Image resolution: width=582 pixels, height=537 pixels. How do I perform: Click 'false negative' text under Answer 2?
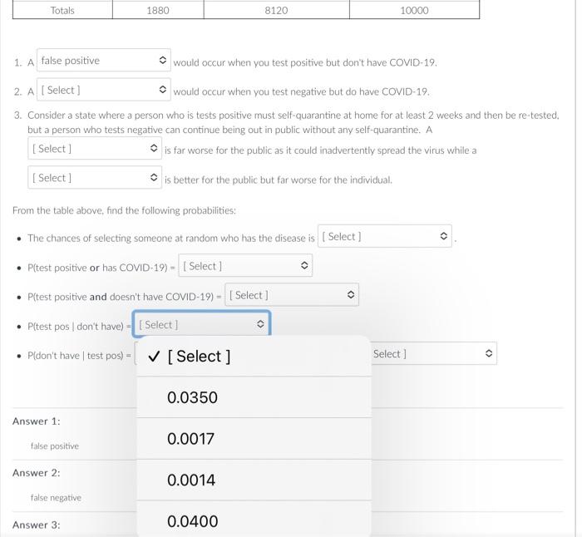click(x=56, y=497)
